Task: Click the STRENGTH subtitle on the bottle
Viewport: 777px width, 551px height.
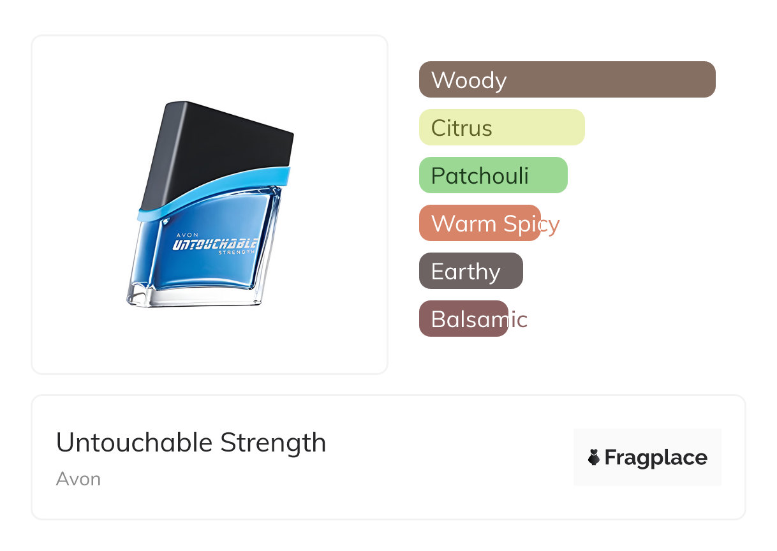Action: pos(237,253)
